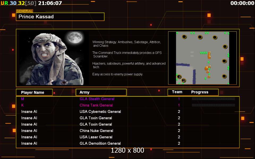Click the Command Truck GPS Scrambler text
Viewport: 255px width, 159px height.
click(127, 55)
